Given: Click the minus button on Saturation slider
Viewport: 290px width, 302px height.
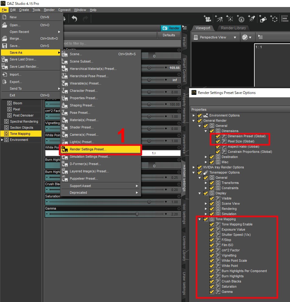Looking at the screenshot, I should 47,202.
